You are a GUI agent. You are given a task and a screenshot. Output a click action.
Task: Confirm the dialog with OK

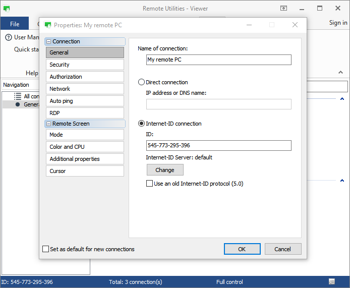[x=242, y=249]
